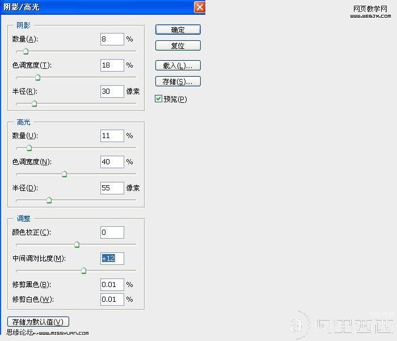Focus the shadows 色调宽度(T) field showing 18
The width and height of the screenshot is (397, 341).
coord(112,65)
